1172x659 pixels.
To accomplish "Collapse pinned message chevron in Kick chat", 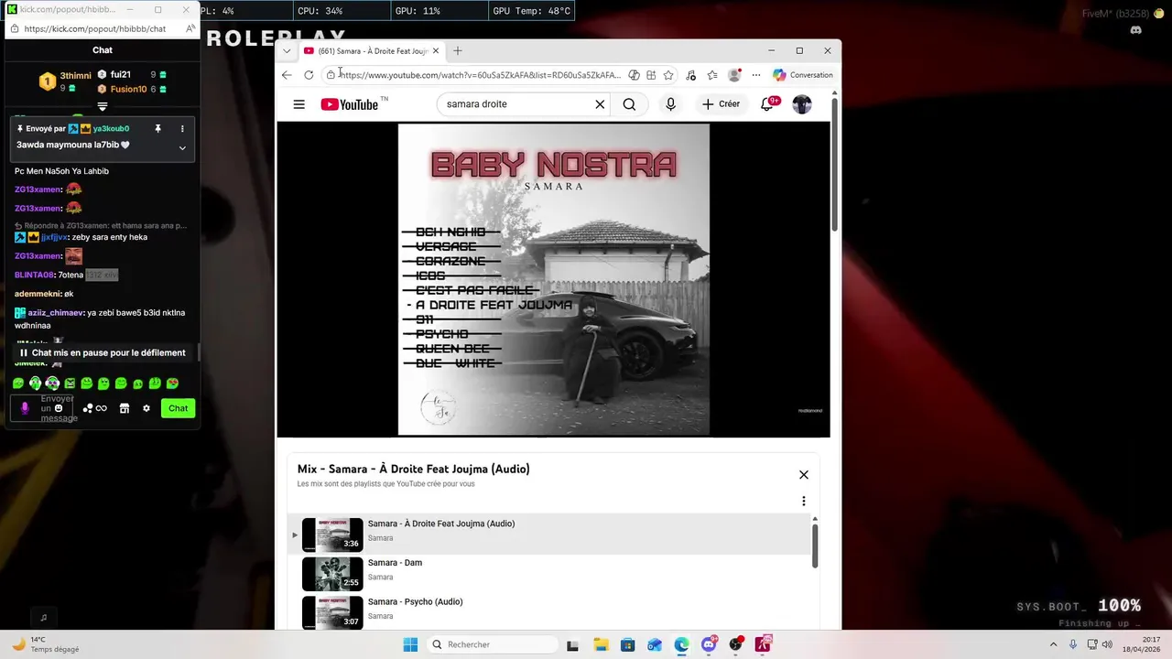I will 182,147.
